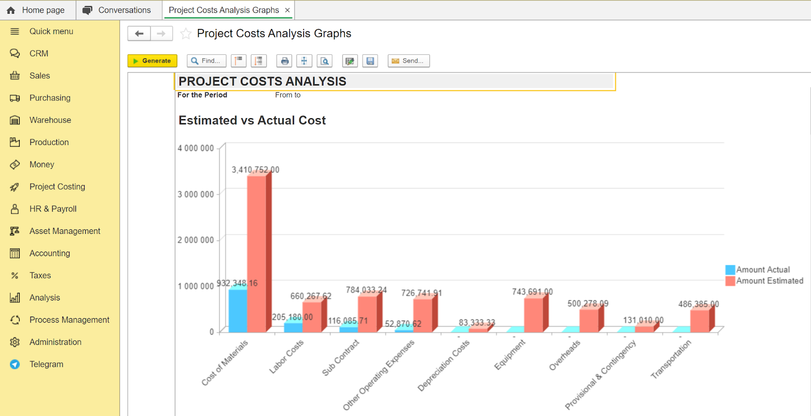Close the Project Costs Analysis Graphs tab
This screenshot has height=416, width=811.
click(287, 10)
